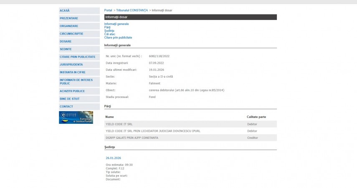Open the 26.01.2026 hearing date link
357x188 pixels.
tap(113, 158)
